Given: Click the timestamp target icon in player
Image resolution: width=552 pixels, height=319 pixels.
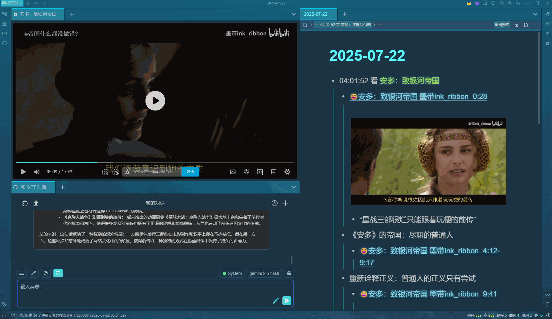Looking at the screenshot, I should [x=246, y=172].
